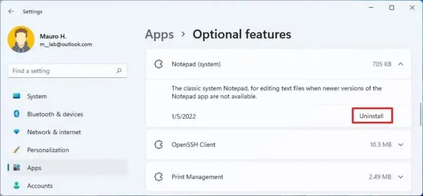The image size is (423, 196).
Task: Select Apps in the sidebar
Action: click(68, 167)
